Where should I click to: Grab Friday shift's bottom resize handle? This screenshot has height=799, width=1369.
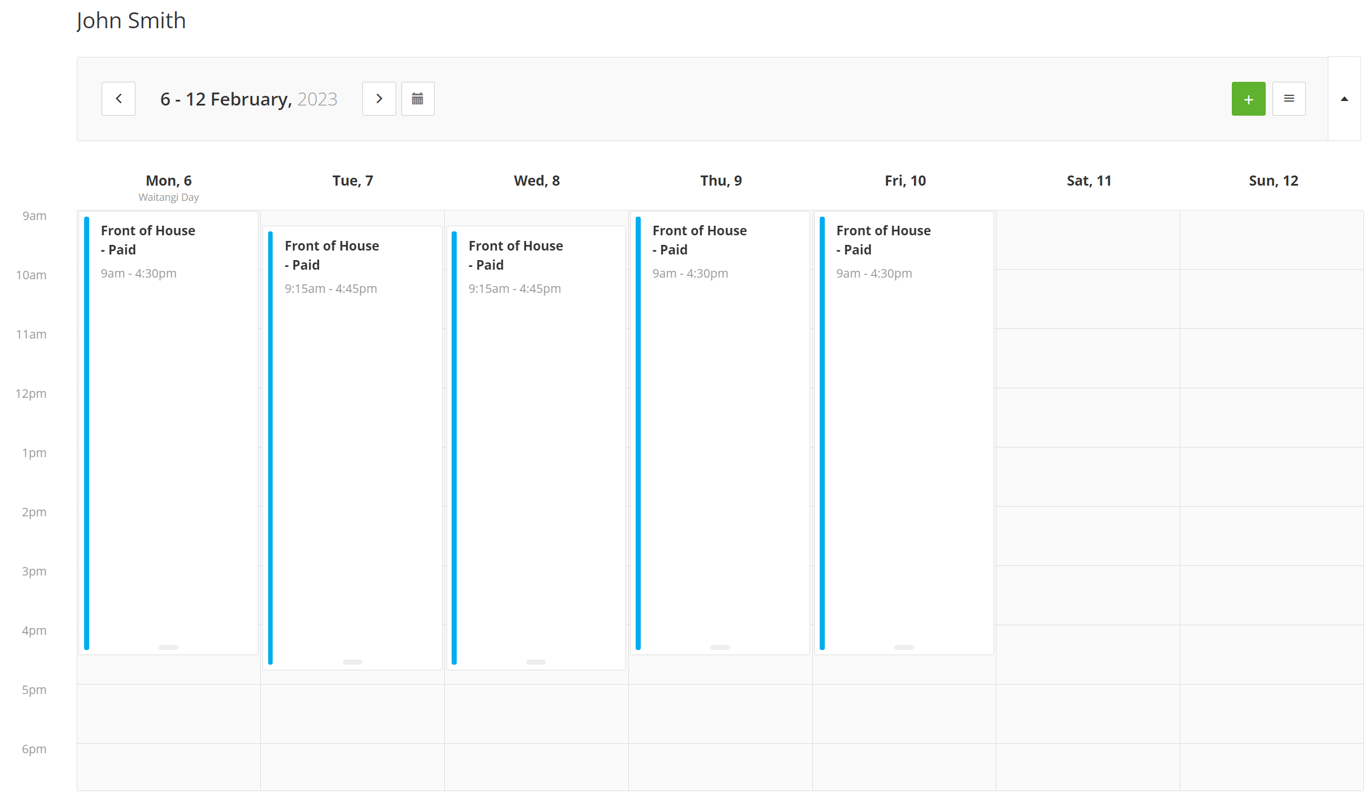tap(904, 647)
